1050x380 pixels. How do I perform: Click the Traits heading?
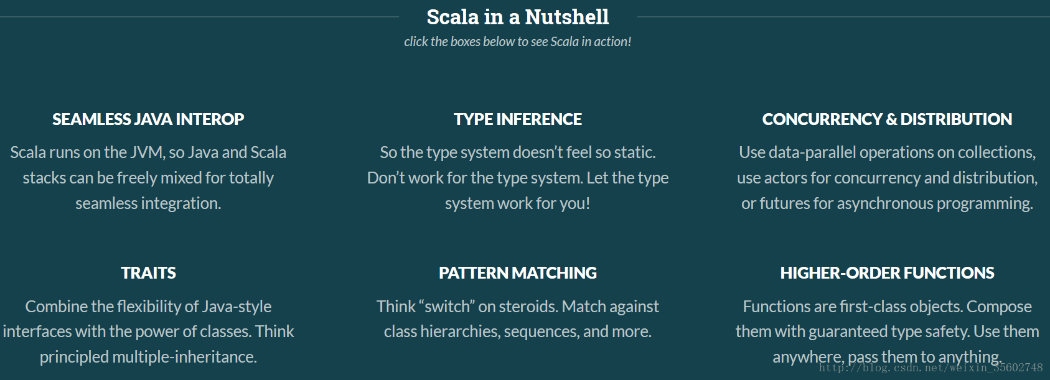pos(148,273)
